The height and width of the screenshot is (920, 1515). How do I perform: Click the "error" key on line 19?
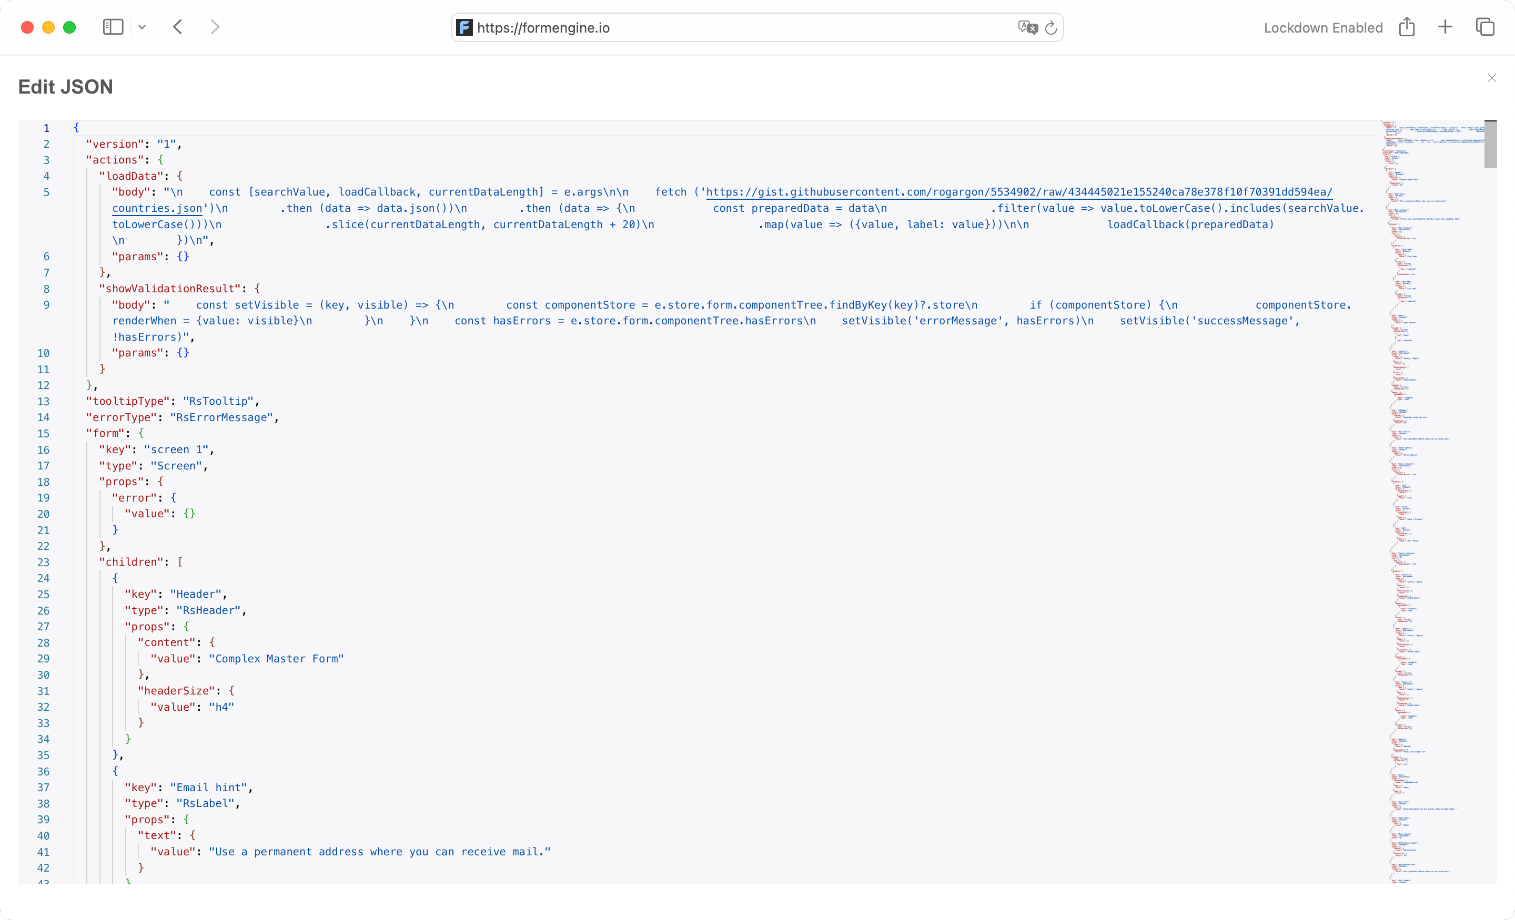click(x=134, y=498)
